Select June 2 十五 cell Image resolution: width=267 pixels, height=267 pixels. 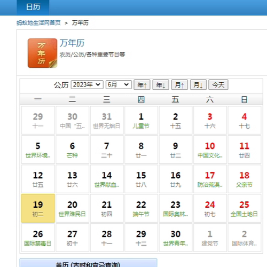coord(176,120)
